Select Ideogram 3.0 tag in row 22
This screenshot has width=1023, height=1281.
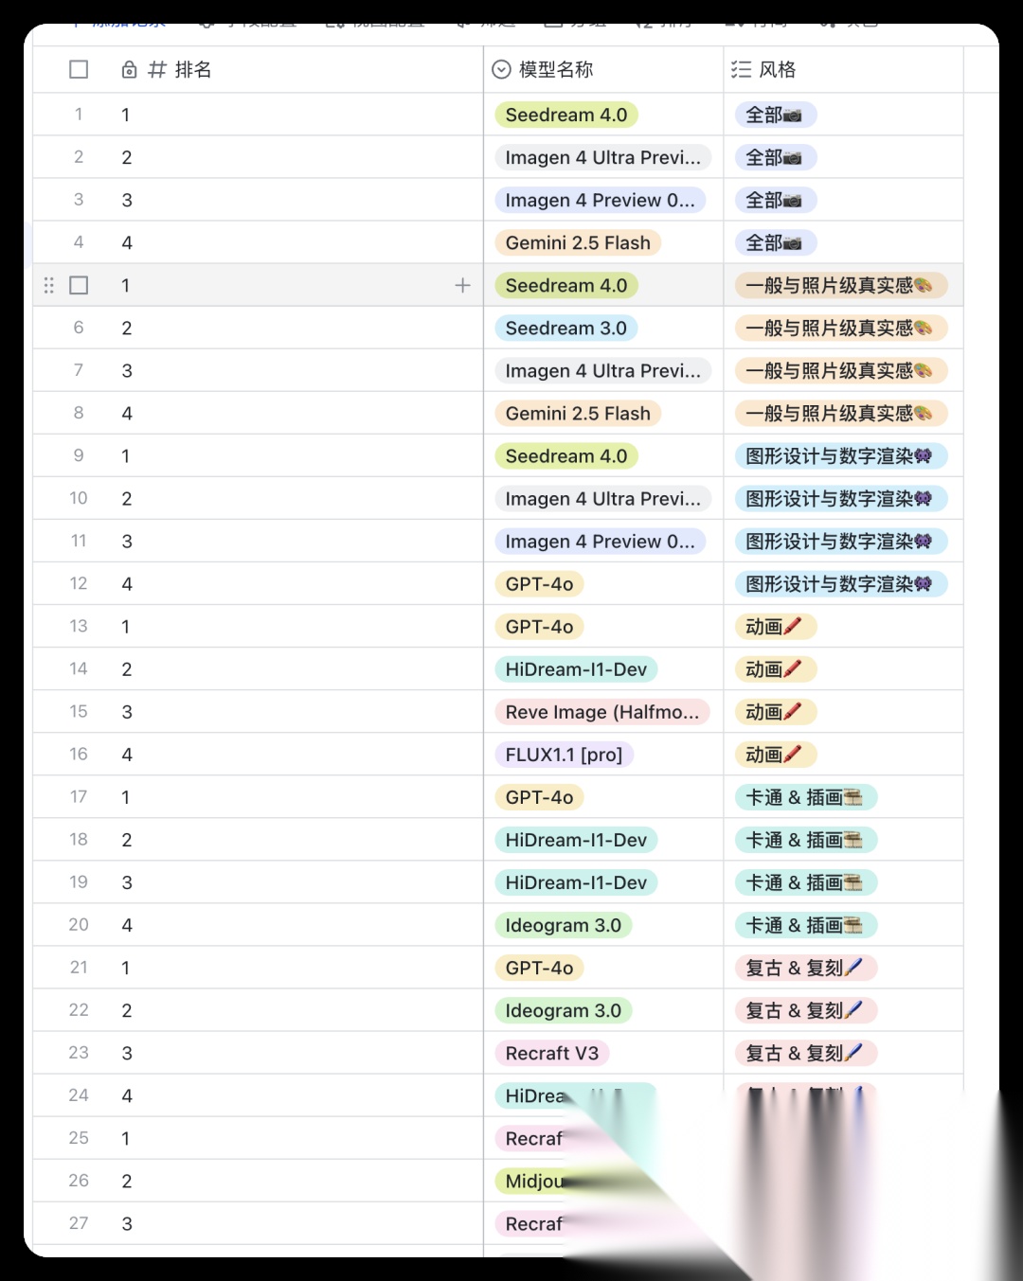pyautogui.click(x=563, y=1009)
